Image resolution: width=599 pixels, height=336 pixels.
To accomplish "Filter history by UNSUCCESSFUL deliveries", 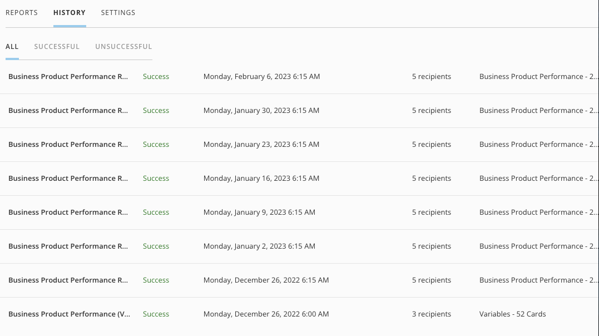I will (x=123, y=46).
